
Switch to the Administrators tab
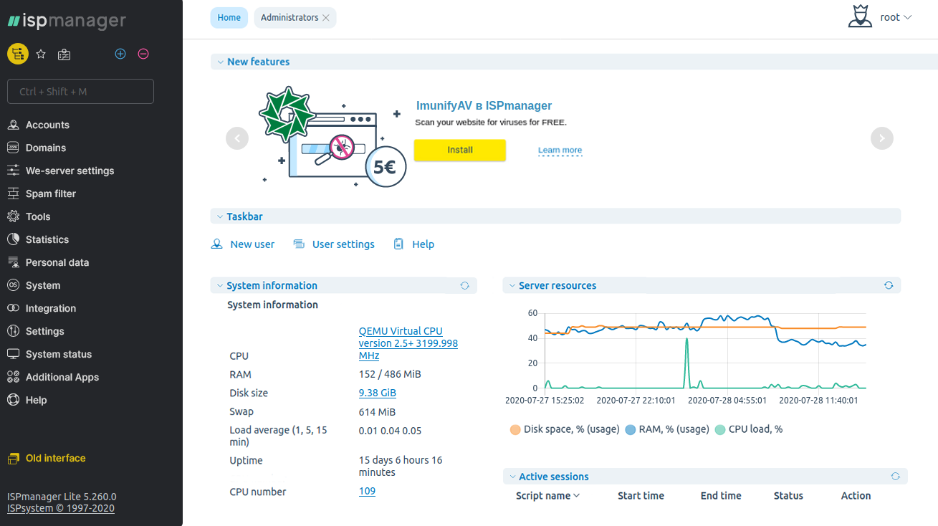289,17
